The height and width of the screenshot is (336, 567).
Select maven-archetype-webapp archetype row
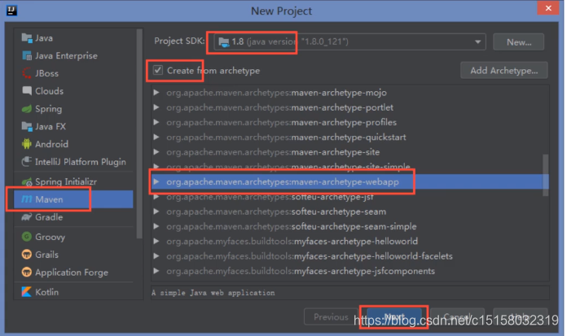[x=349, y=181]
